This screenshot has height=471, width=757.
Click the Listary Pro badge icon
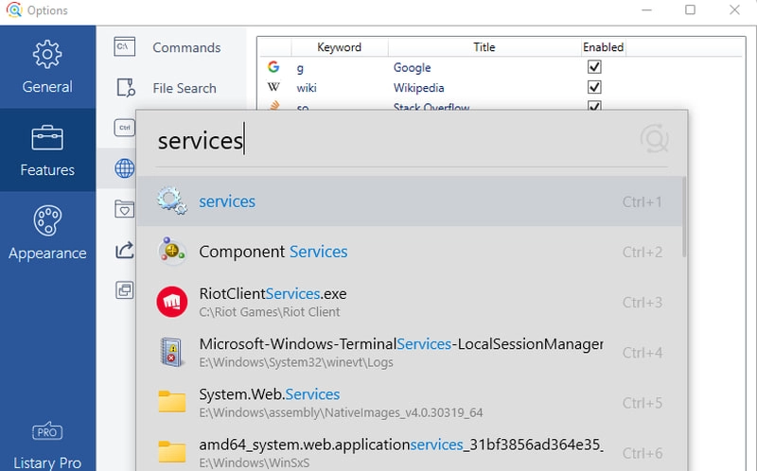[47, 432]
